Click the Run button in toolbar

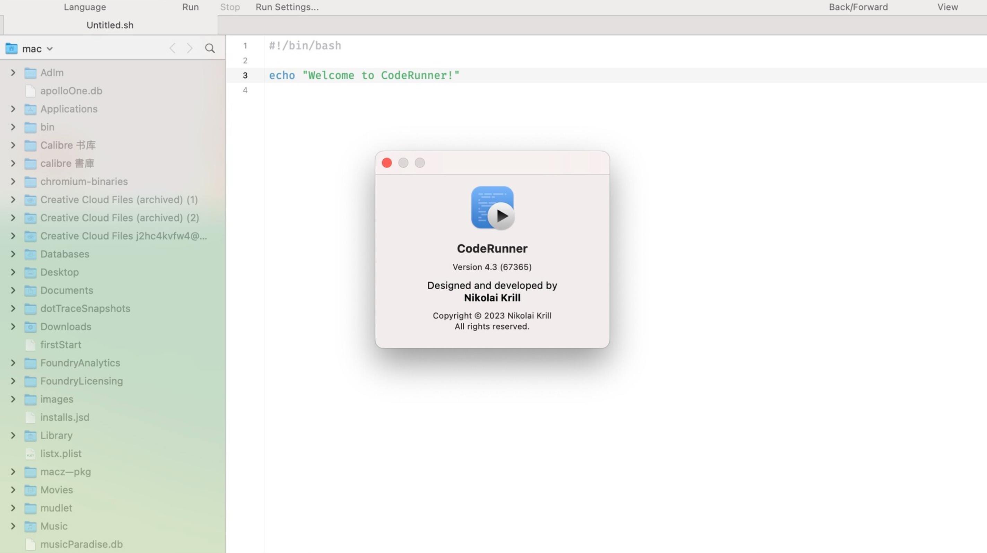tap(191, 7)
